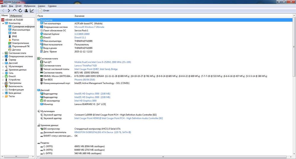The width and height of the screenshot is (296, 159).
Task: Open the Файл menu
Action: (x=4, y=6)
